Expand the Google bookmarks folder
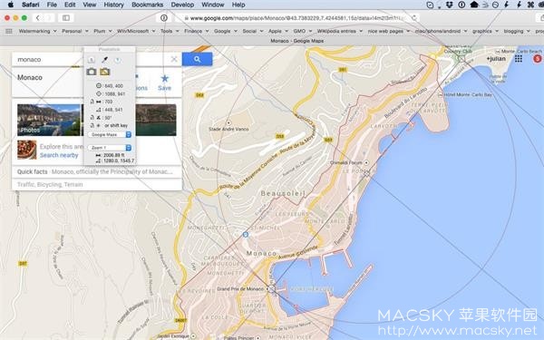The height and width of the screenshot is (340, 544). (226, 31)
